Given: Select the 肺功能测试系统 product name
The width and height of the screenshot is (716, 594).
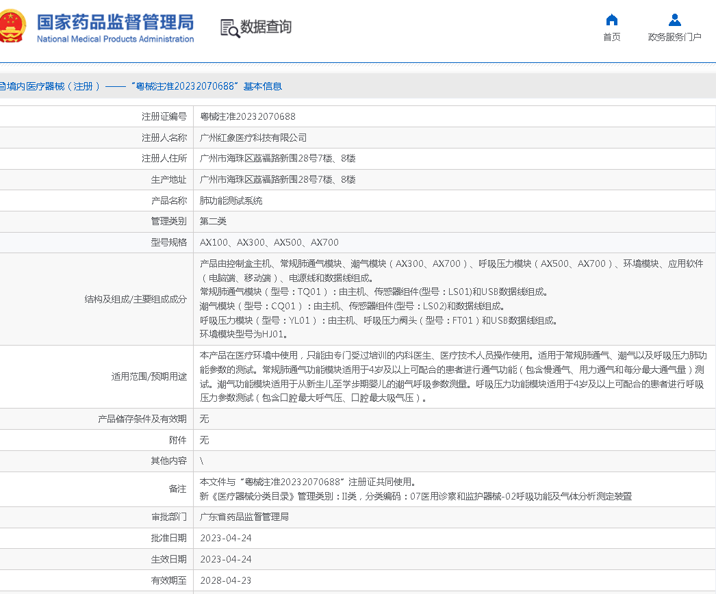Looking at the screenshot, I should pyautogui.click(x=231, y=201).
